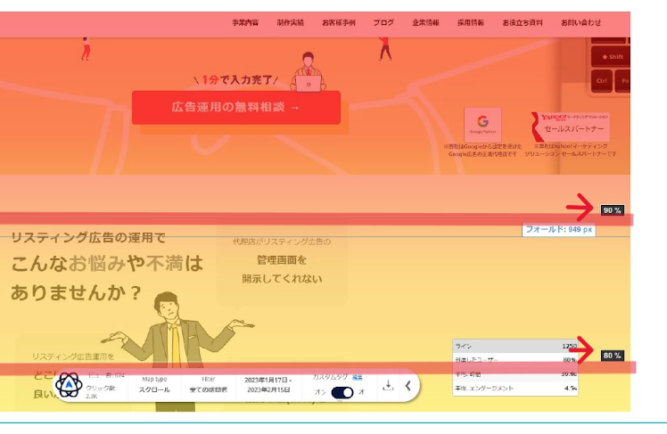The height and width of the screenshot is (434, 667).
Task: Open the 企業情報 menu item
Action: [425, 22]
